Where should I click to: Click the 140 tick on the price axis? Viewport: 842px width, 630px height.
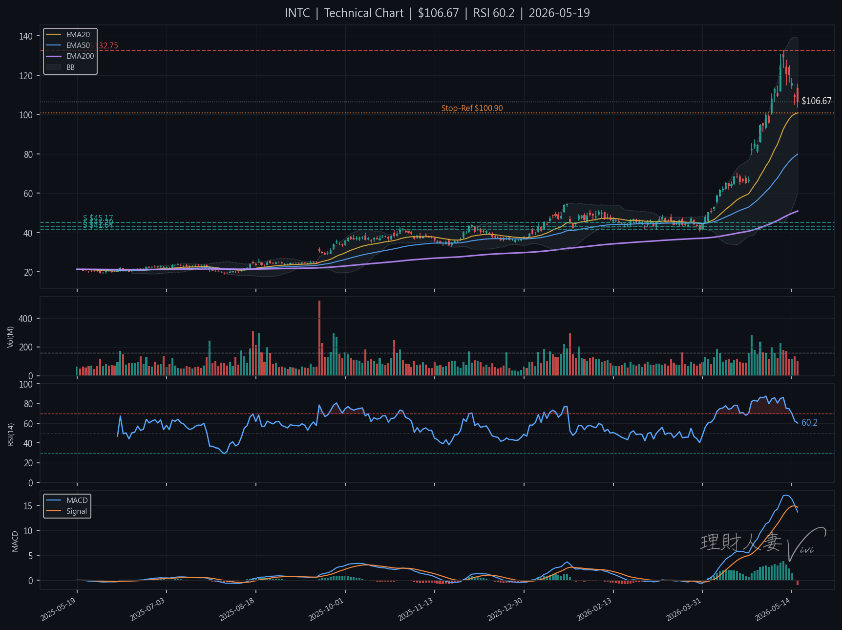pos(26,36)
